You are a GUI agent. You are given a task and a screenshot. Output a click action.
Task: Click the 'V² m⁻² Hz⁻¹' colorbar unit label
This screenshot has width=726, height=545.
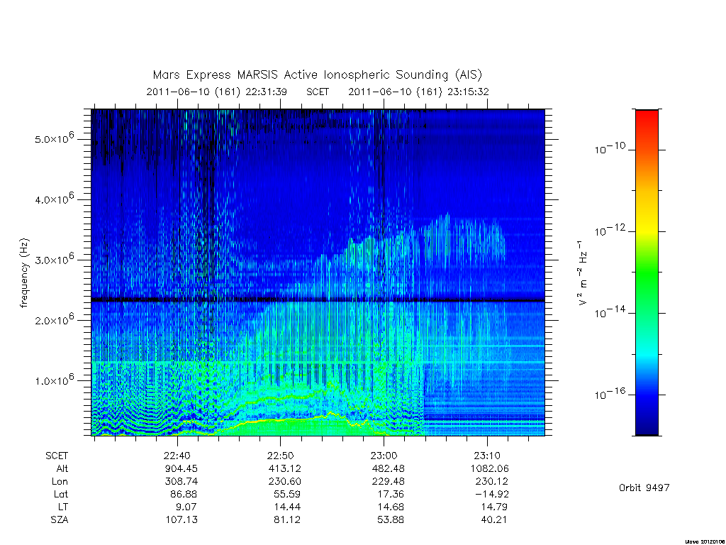coord(583,273)
